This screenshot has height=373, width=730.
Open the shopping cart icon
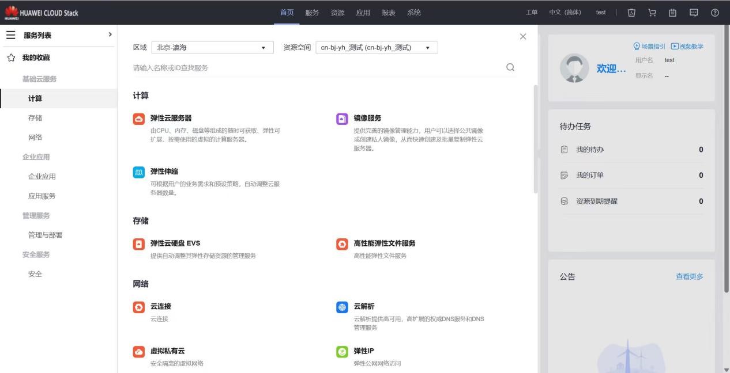(652, 13)
